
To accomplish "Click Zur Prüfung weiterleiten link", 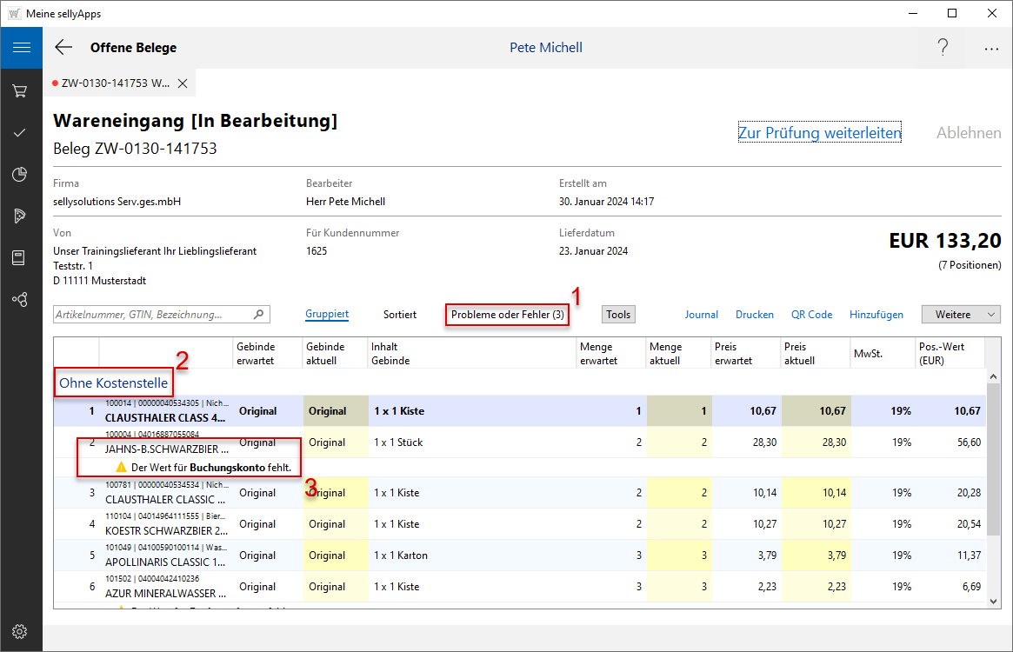I will pyautogui.click(x=819, y=133).
